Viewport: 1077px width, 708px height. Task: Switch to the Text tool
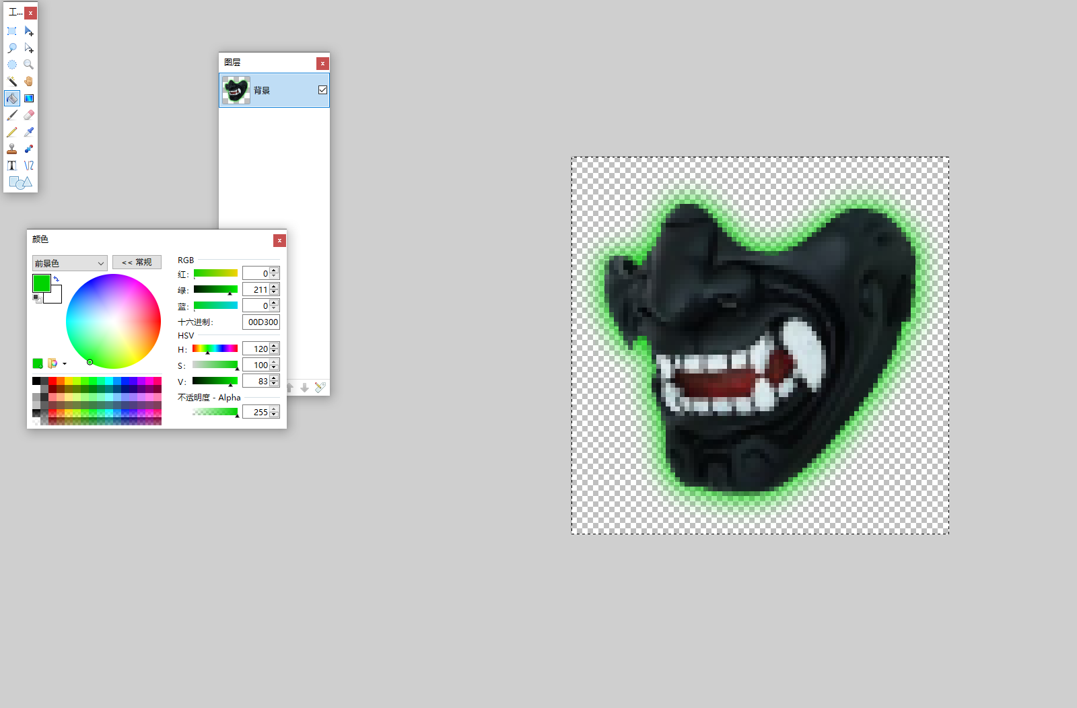pyautogui.click(x=12, y=166)
